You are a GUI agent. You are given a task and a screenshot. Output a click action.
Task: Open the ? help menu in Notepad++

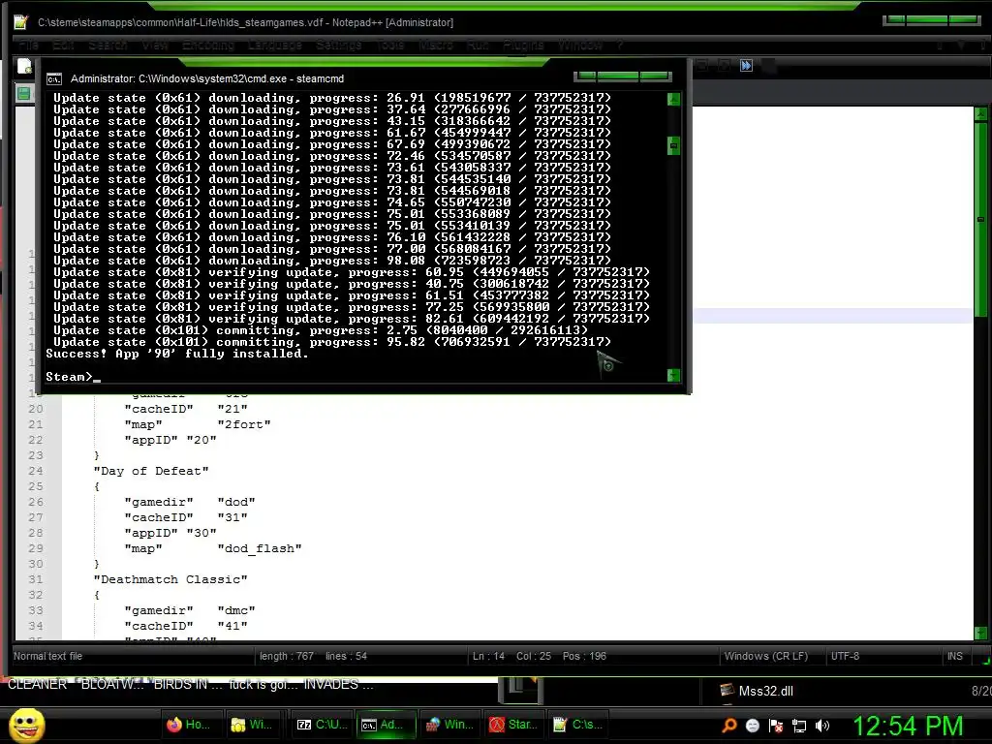click(619, 45)
